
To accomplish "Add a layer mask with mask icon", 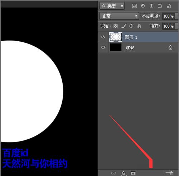I will click(x=133, y=173).
